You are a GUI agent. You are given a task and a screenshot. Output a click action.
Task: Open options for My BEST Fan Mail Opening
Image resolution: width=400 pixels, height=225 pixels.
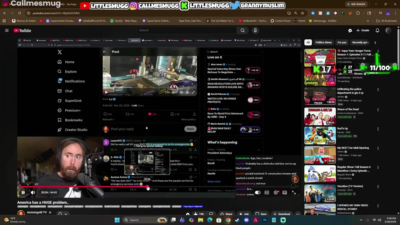point(378,148)
